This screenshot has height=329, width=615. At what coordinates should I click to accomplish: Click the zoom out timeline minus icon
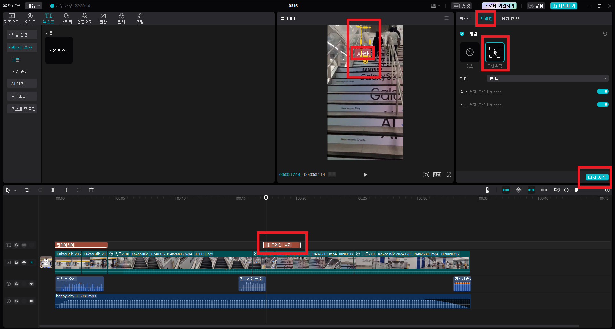[566, 190]
